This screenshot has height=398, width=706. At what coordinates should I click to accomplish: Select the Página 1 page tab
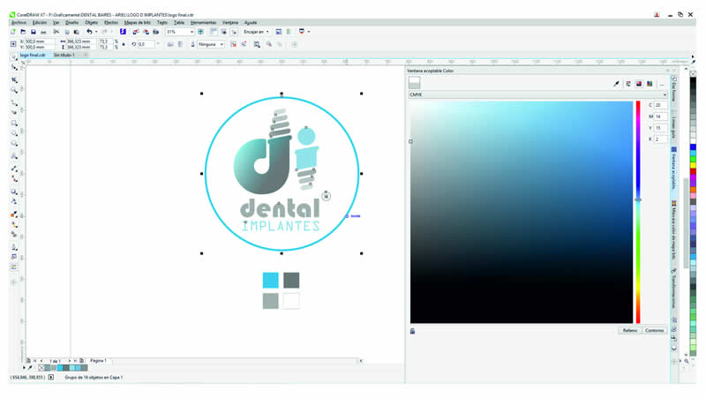tap(98, 361)
